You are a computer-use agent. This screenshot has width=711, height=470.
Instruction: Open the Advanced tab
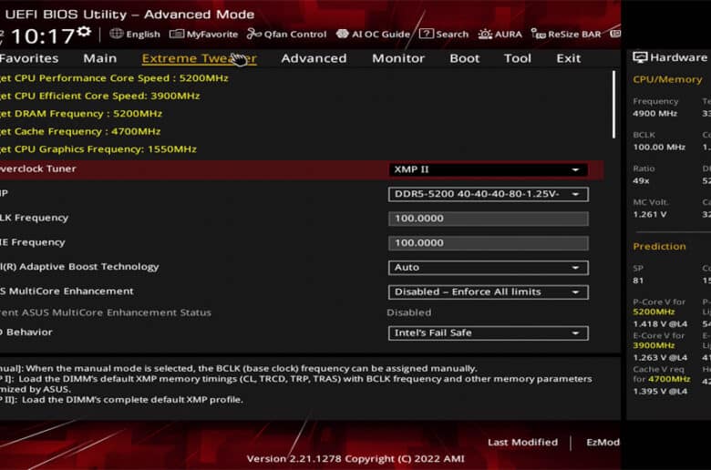pos(314,58)
